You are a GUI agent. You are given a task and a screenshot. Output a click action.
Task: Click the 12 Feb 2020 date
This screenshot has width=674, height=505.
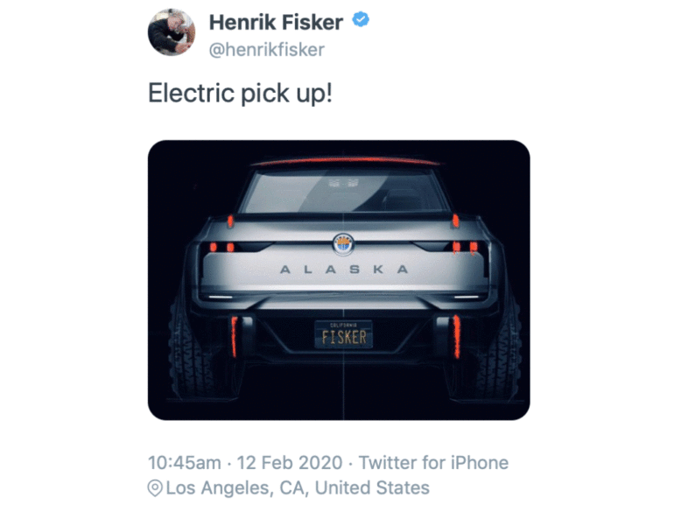coord(290,463)
